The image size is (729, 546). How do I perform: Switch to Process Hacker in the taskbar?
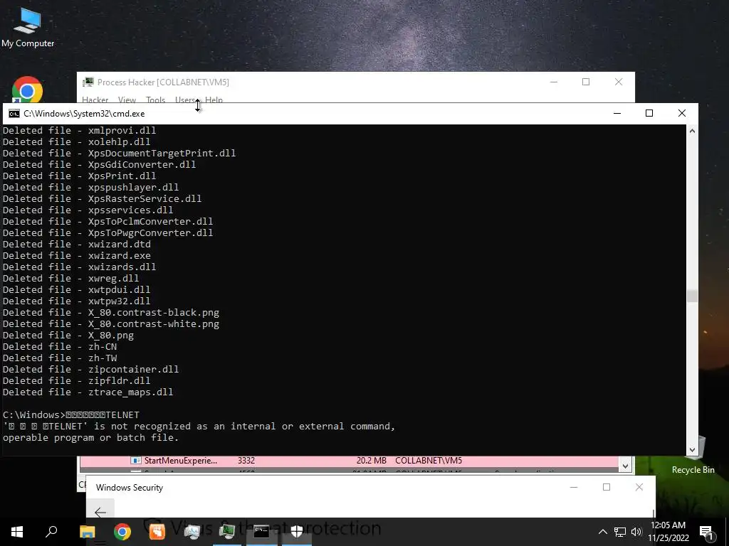[227, 532]
